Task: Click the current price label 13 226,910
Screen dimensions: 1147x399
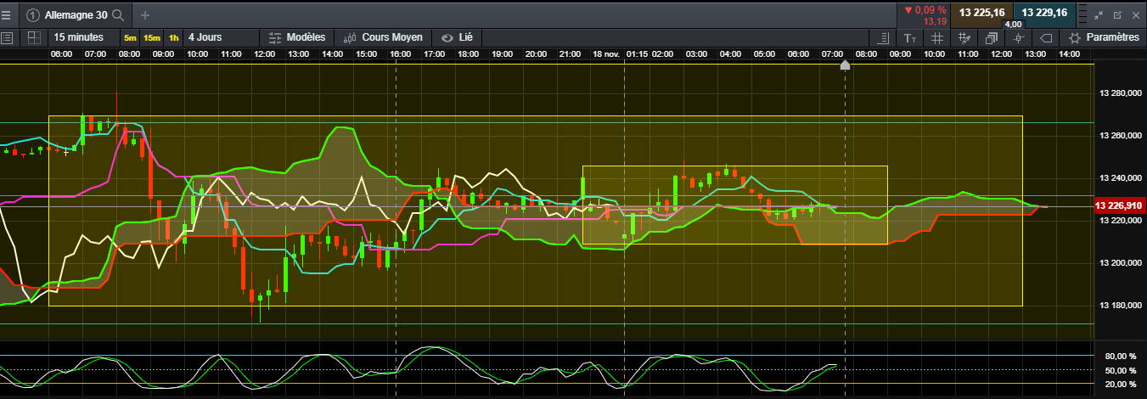Action: click(1119, 205)
